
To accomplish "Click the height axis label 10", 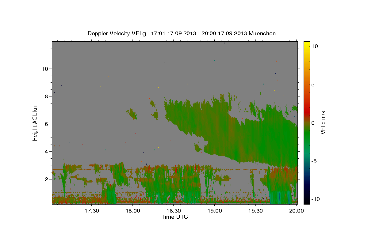I will (45, 69).
